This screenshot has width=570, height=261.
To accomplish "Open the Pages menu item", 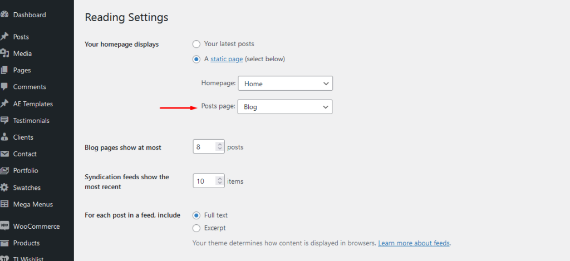I will (x=22, y=70).
